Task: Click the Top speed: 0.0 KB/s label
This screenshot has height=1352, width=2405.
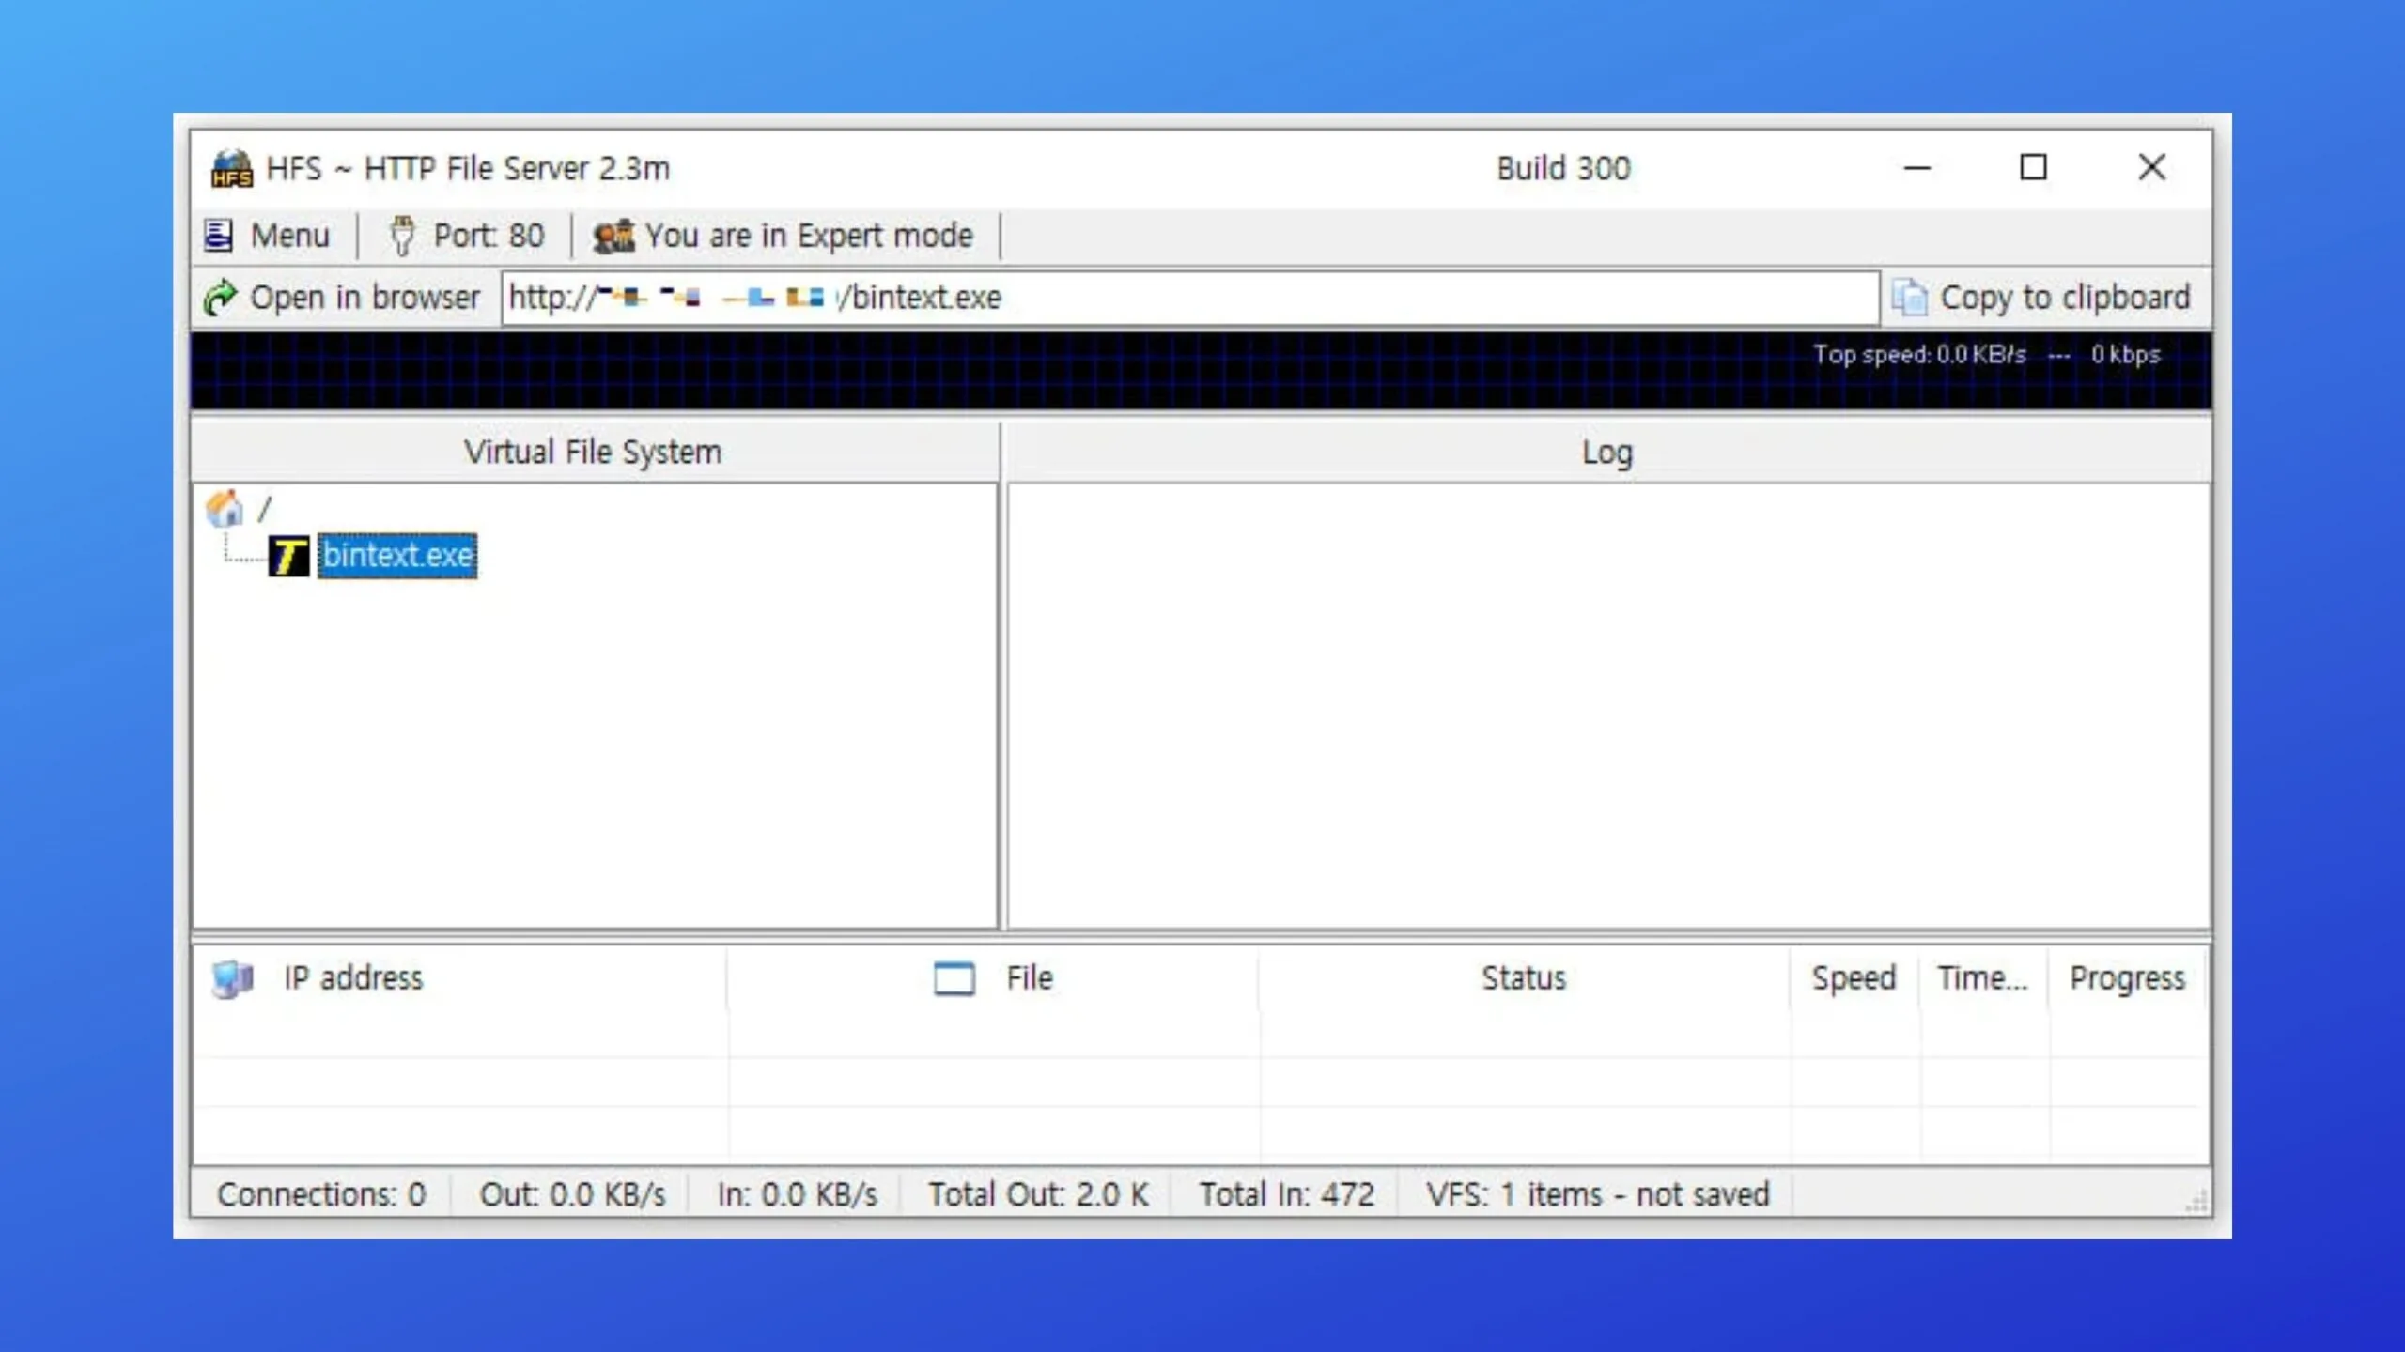Action: pyautogui.click(x=1919, y=355)
